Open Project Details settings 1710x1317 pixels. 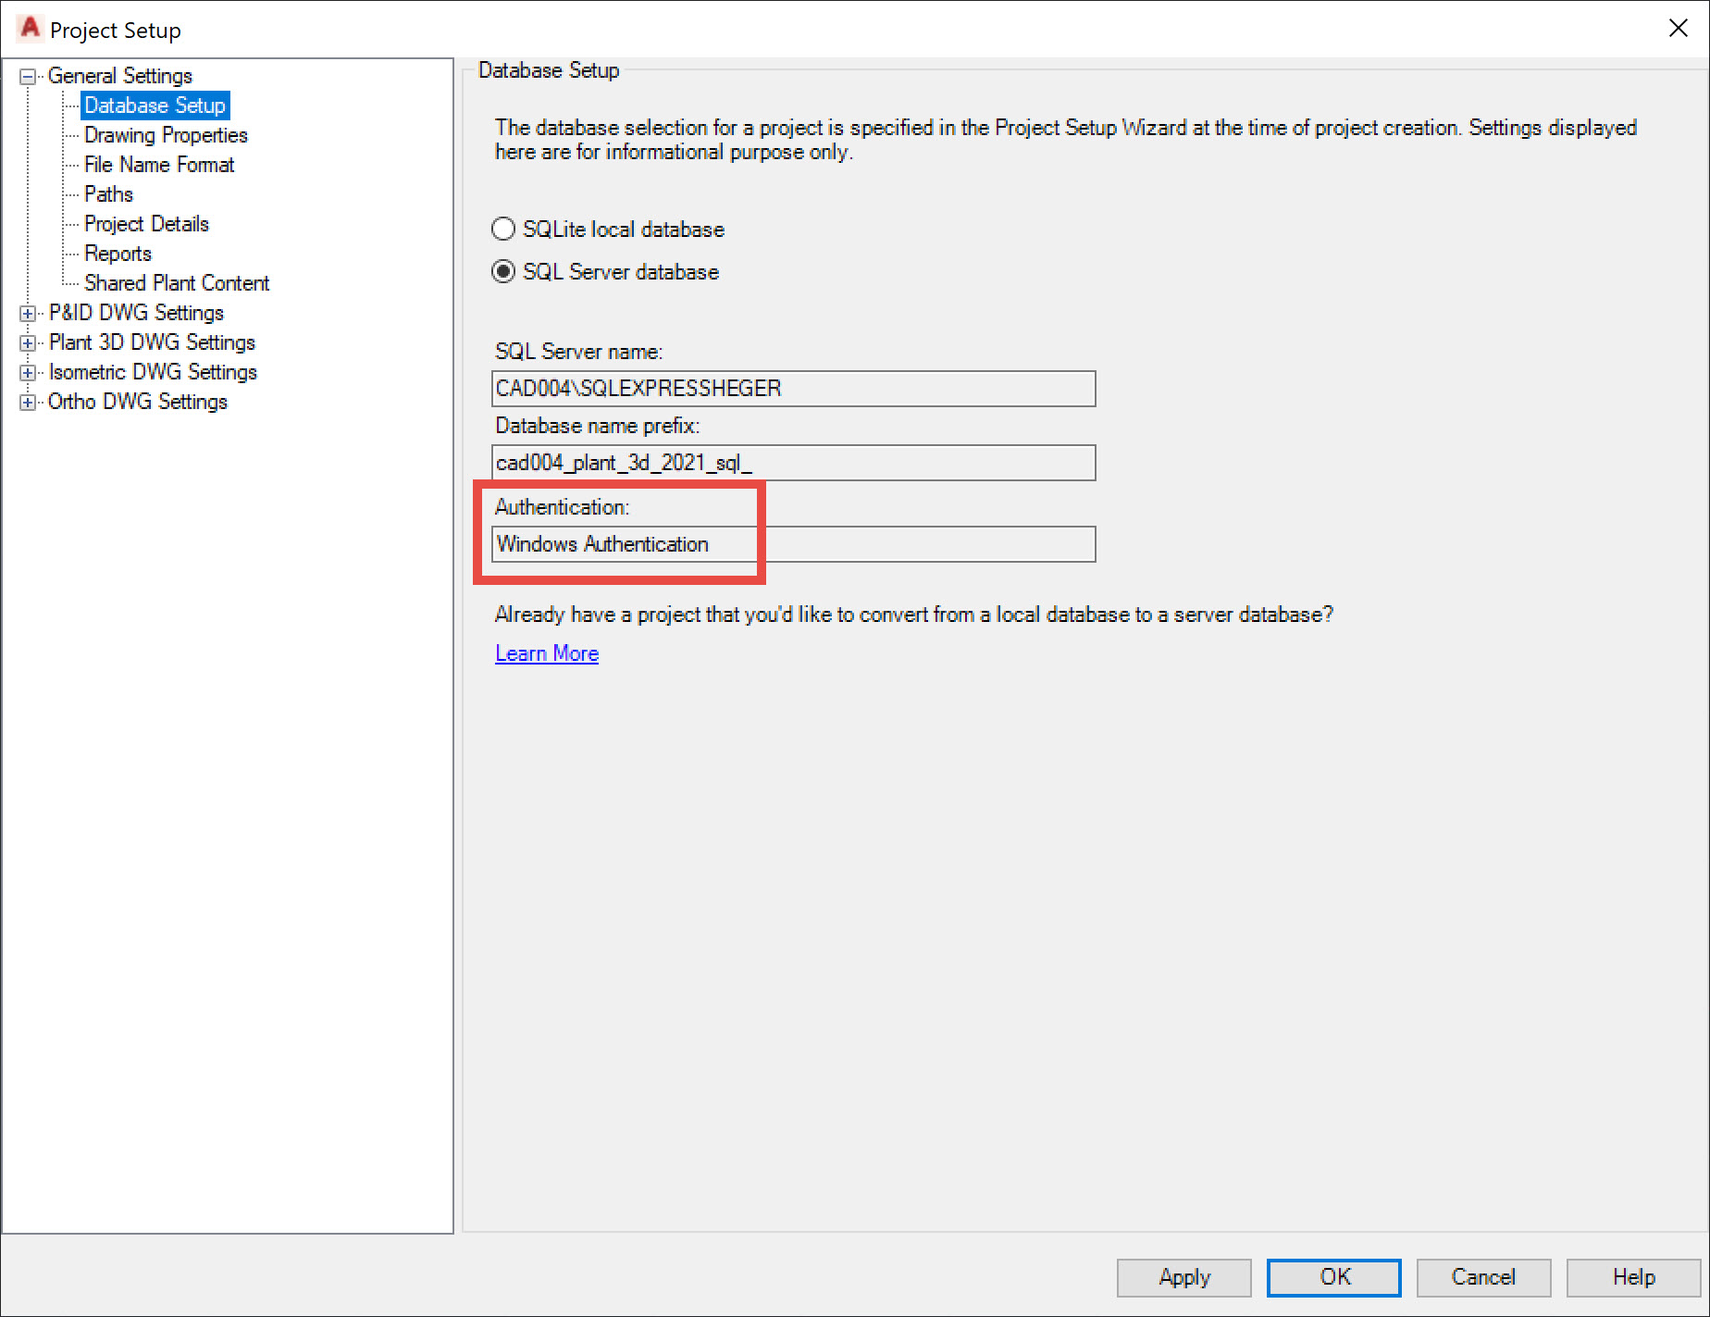tap(145, 223)
